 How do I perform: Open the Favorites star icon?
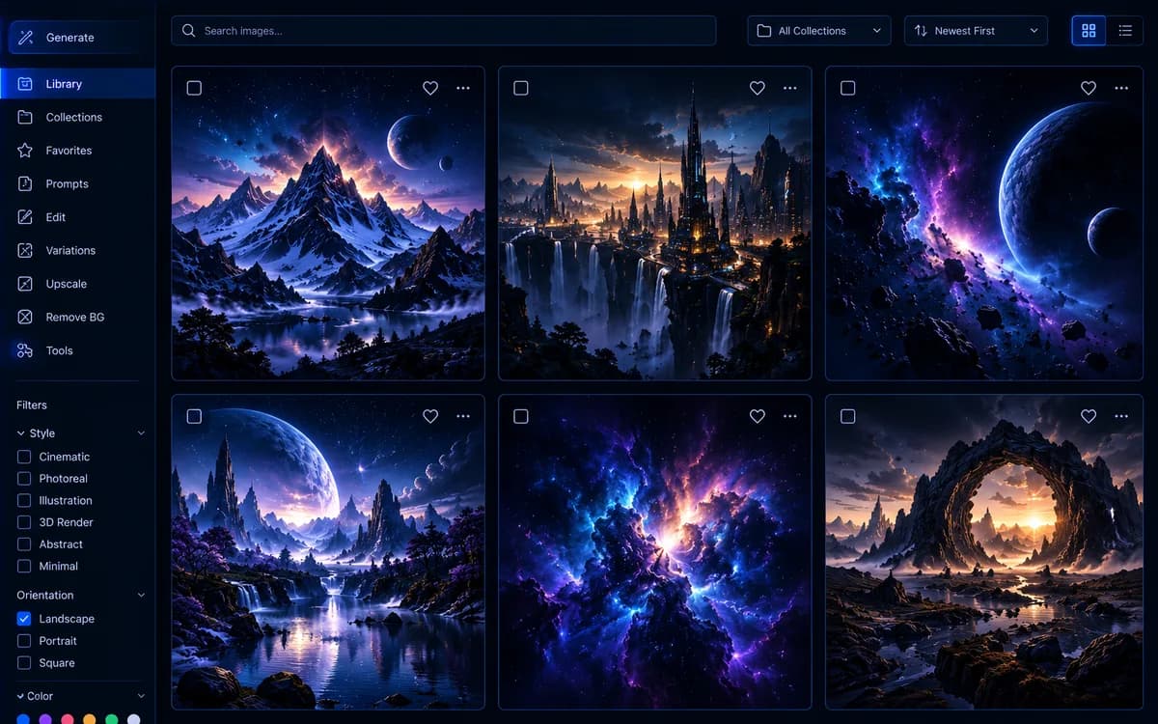click(25, 151)
